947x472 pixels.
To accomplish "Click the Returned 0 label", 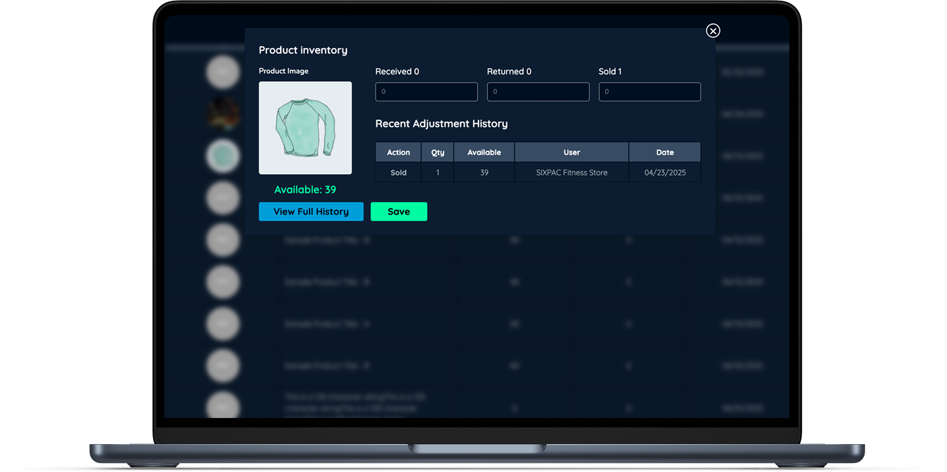I will tap(509, 71).
